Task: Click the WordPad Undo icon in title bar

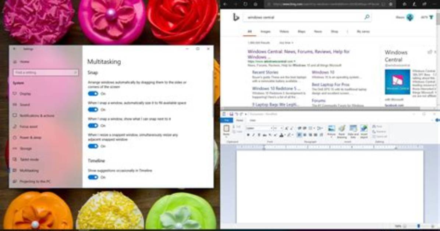Action: click(237, 114)
